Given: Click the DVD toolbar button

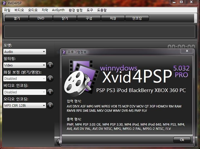Looking at the screenshot, I should (x=41, y=18).
